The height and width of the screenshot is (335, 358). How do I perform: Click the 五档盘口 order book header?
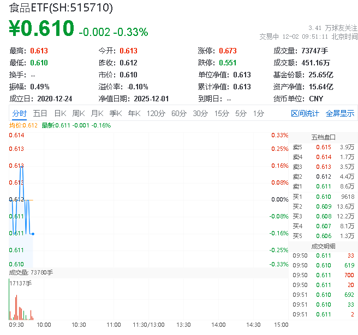(x=323, y=137)
